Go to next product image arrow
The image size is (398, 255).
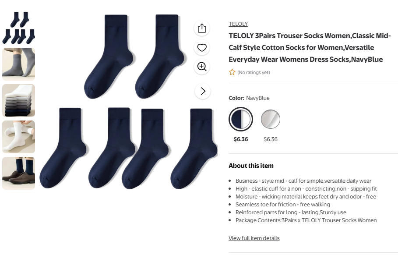(203, 91)
